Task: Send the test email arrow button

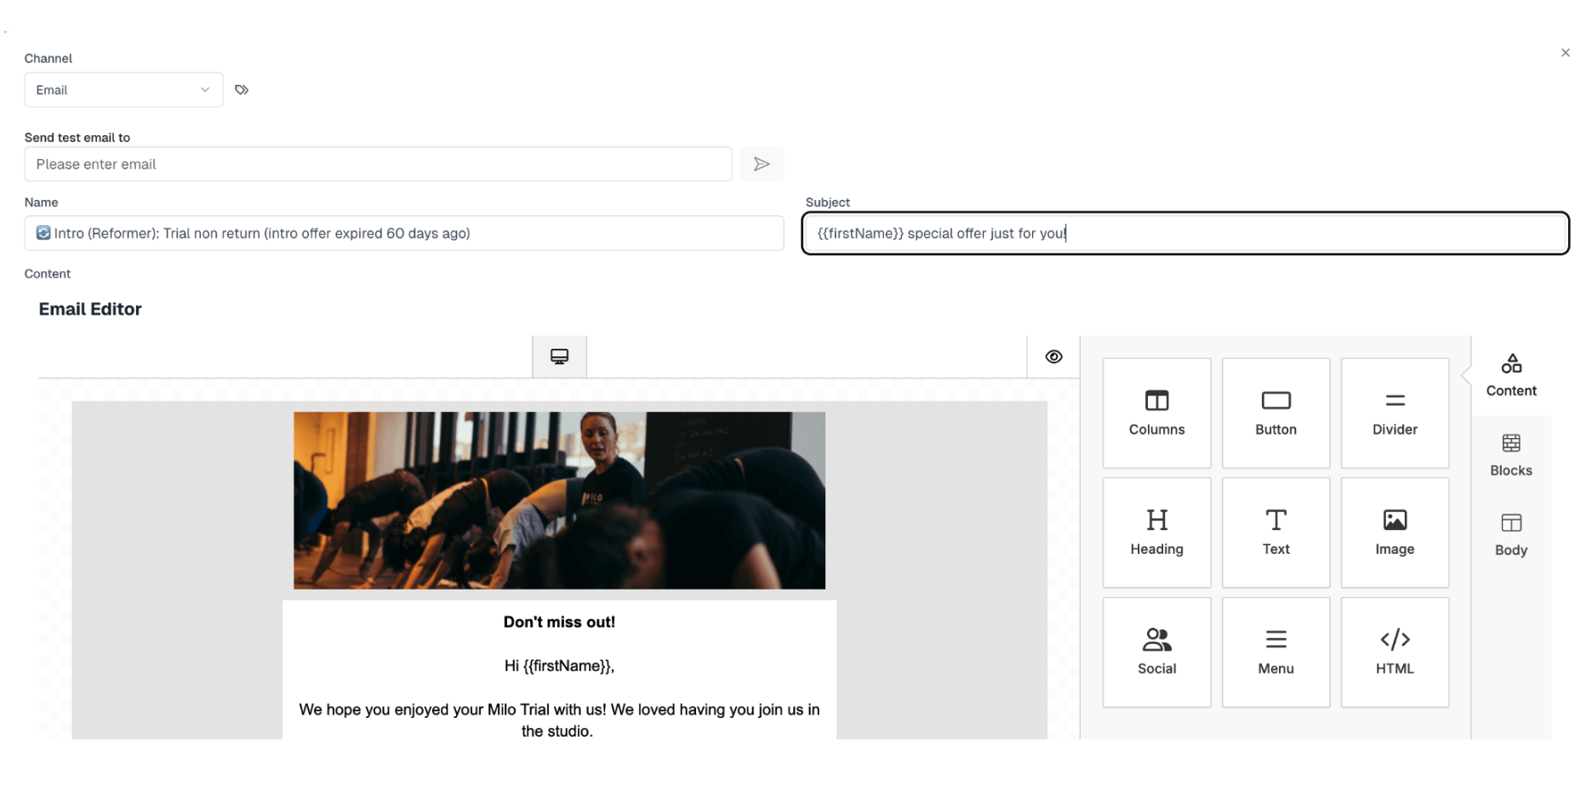Action: click(x=762, y=164)
